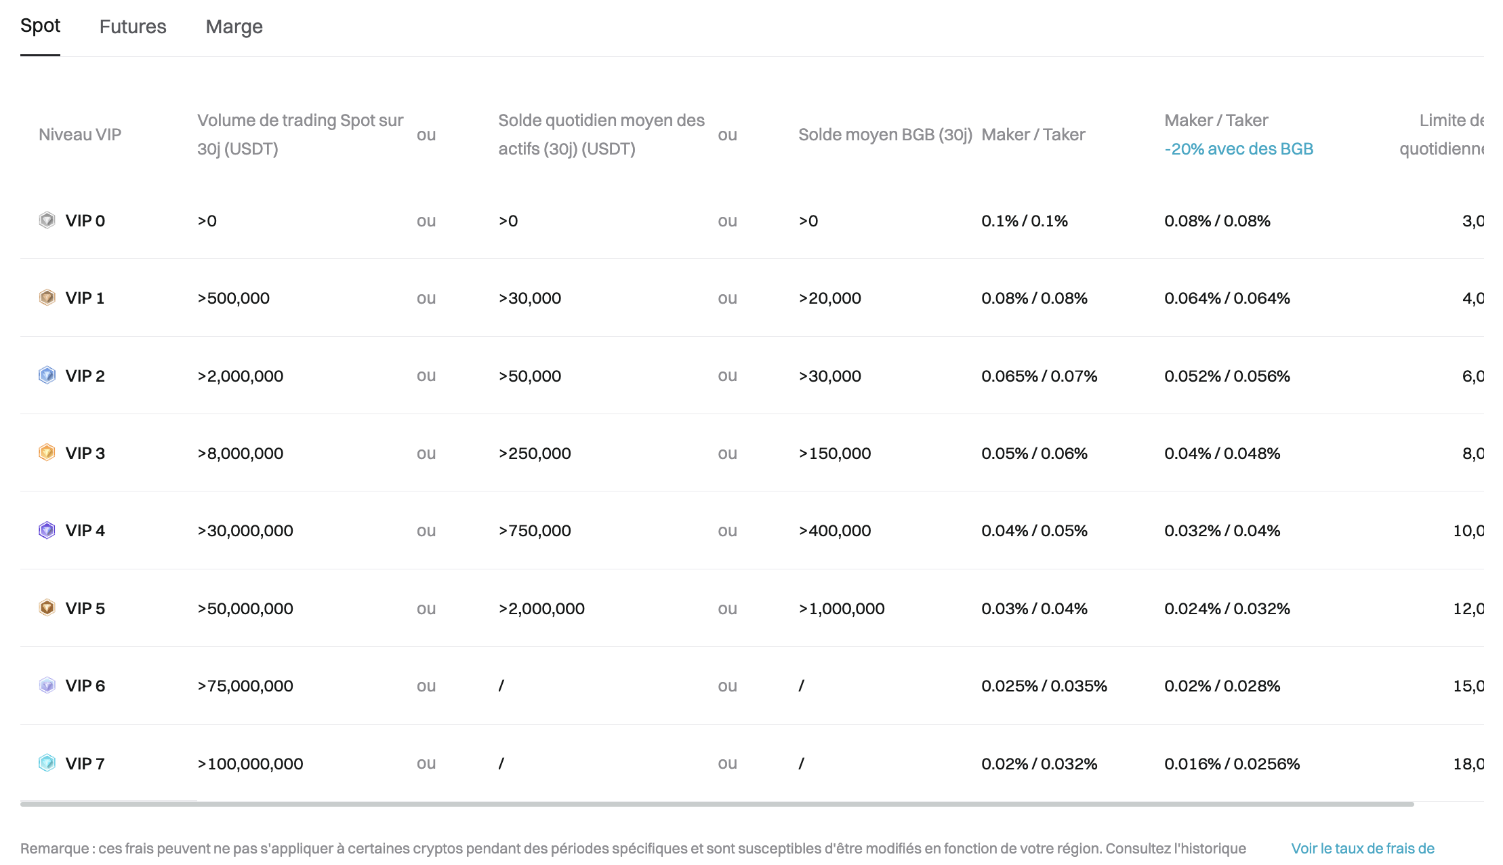This screenshot has width=1503, height=865.
Task: Click the '0.052% / 0.056%' discounted fee cell
Action: pos(1227,376)
